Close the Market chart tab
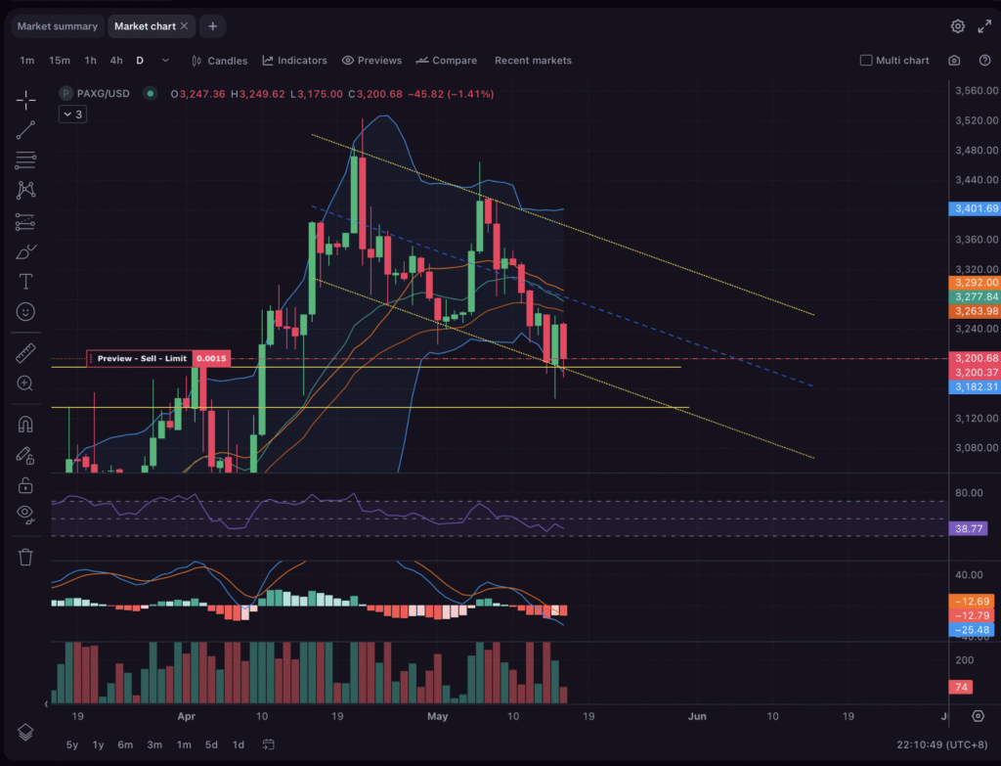This screenshot has width=1001, height=766. (x=185, y=26)
